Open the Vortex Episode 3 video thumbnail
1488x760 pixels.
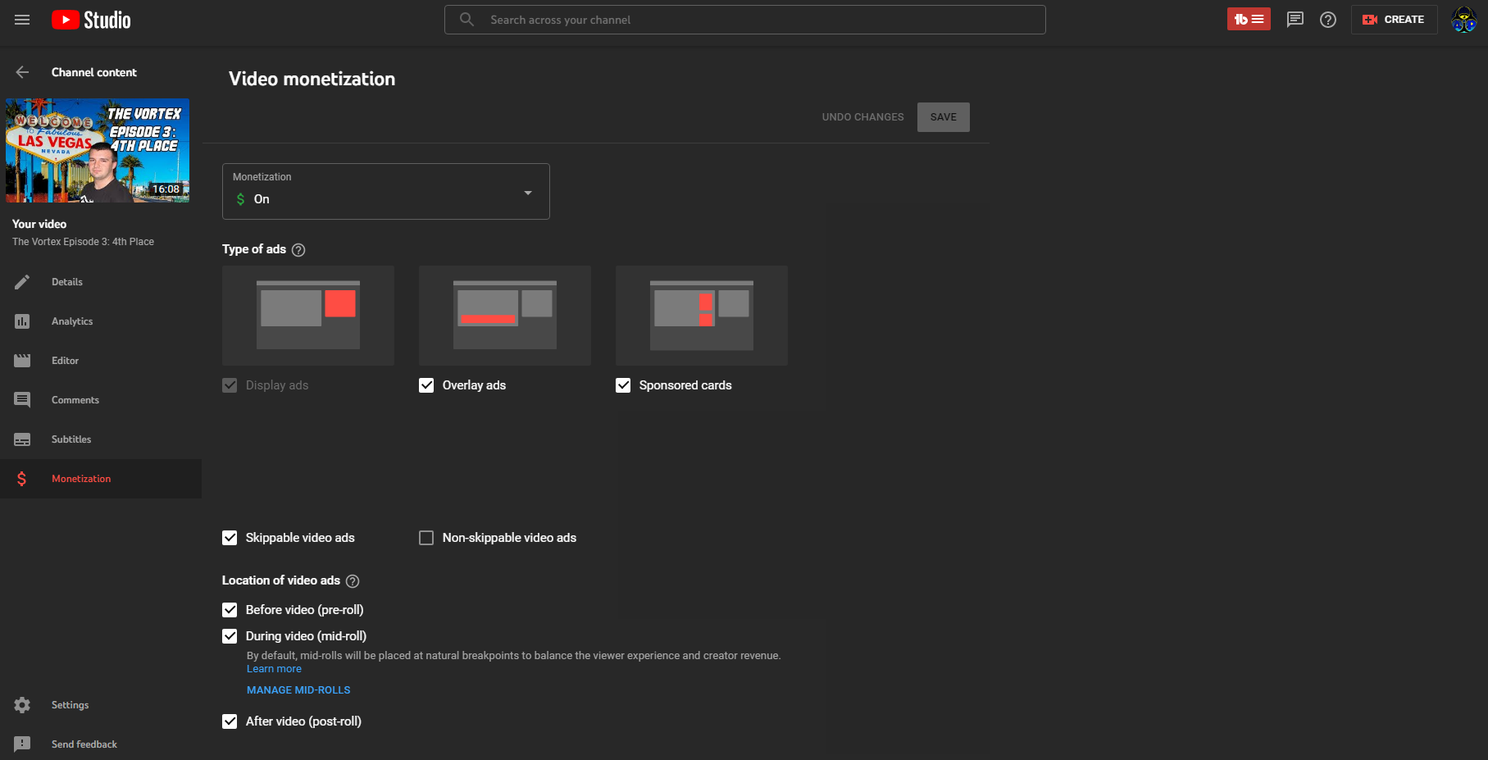tap(98, 151)
